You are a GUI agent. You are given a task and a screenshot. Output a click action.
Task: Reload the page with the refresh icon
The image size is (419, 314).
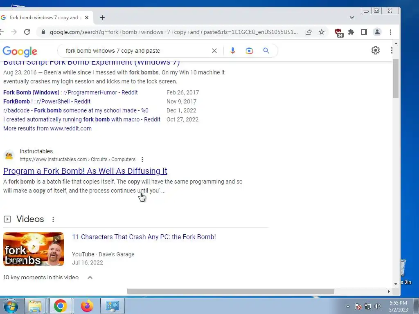click(x=27, y=32)
